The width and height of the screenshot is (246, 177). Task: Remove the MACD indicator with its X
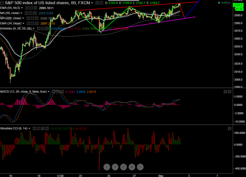click(x=62, y=92)
